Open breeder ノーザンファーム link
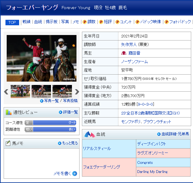 pos(134,62)
